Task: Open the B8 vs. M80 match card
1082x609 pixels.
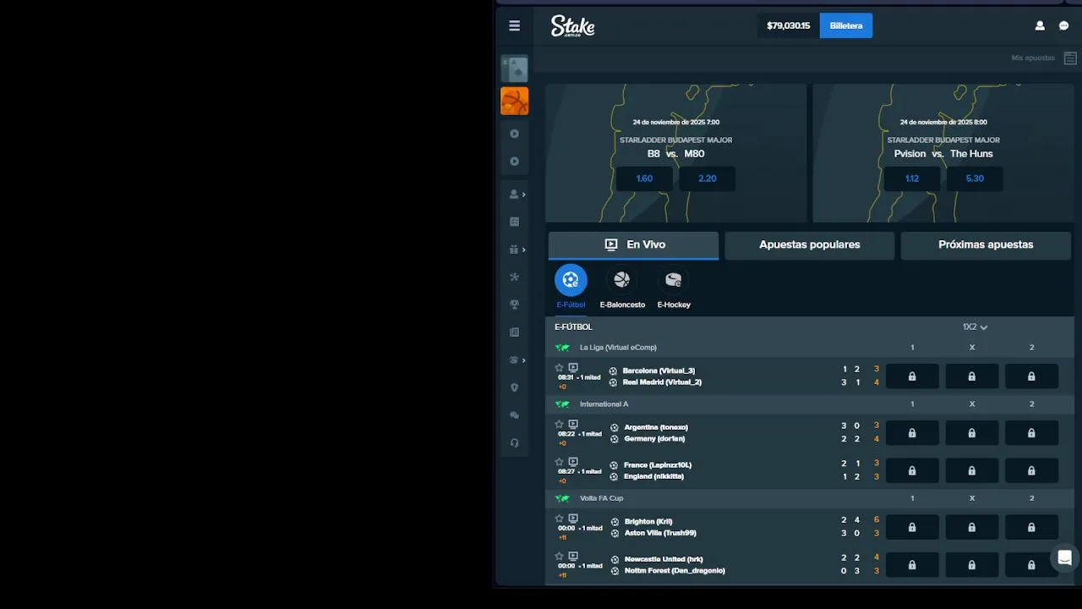Action: (676, 152)
